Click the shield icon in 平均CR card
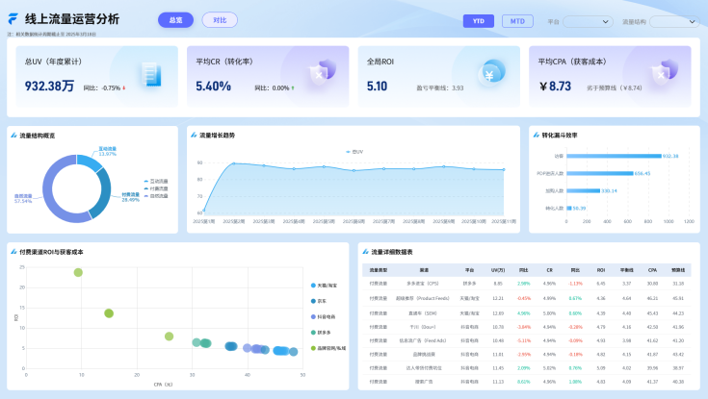Viewport: 708px width, 399px height. click(x=321, y=74)
